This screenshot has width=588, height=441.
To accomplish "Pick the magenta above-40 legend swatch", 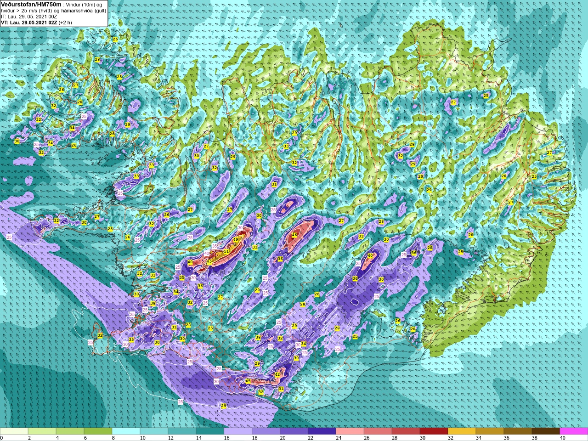I will tap(574, 431).
